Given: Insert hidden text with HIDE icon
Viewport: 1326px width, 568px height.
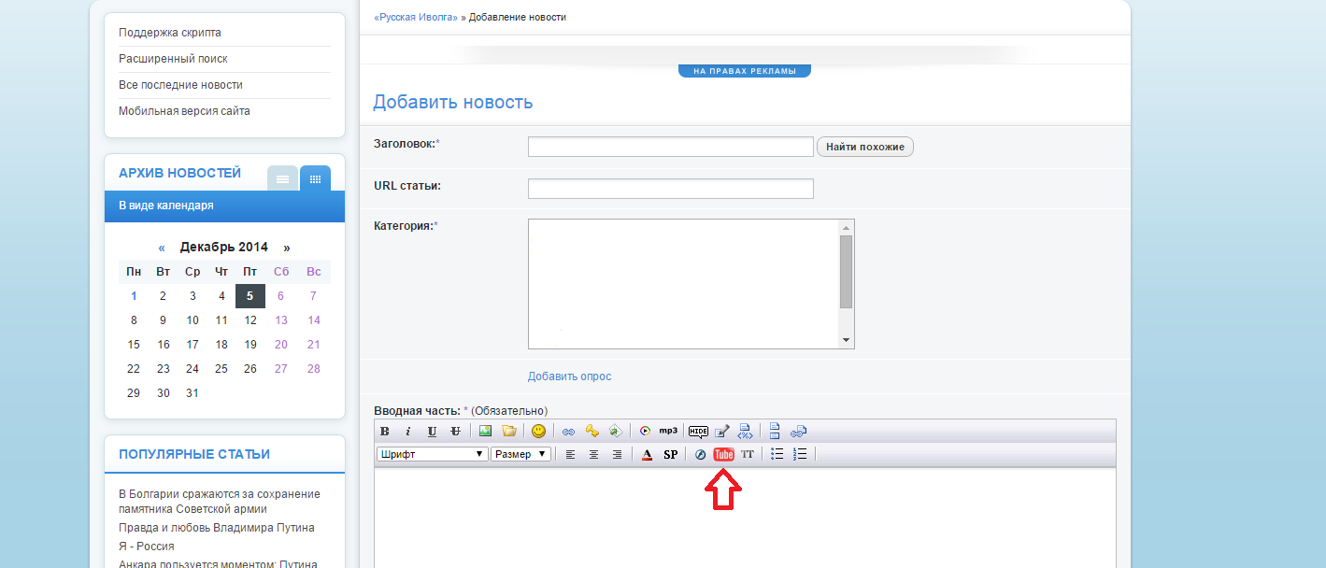Looking at the screenshot, I should click(698, 431).
